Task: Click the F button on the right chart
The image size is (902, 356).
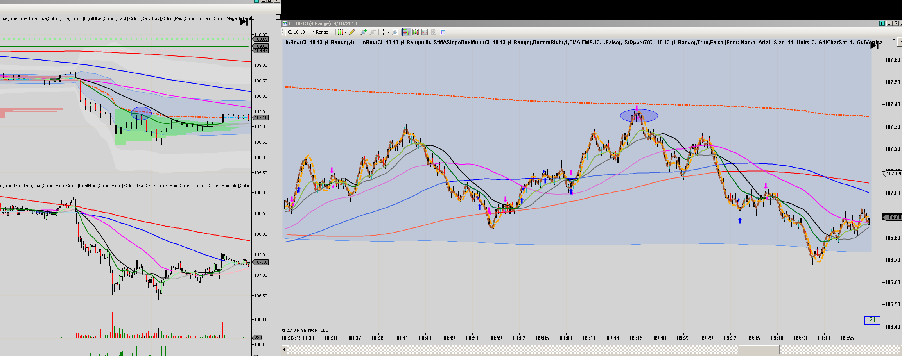Action: pyautogui.click(x=893, y=41)
